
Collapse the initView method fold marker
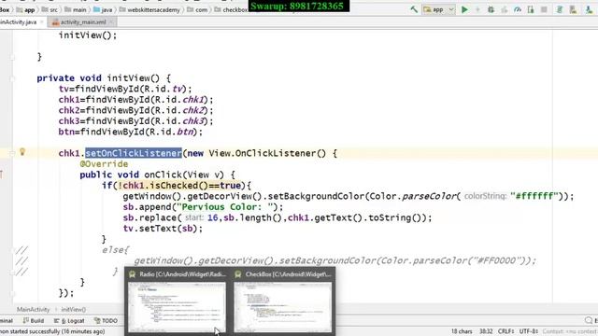click(x=12, y=78)
